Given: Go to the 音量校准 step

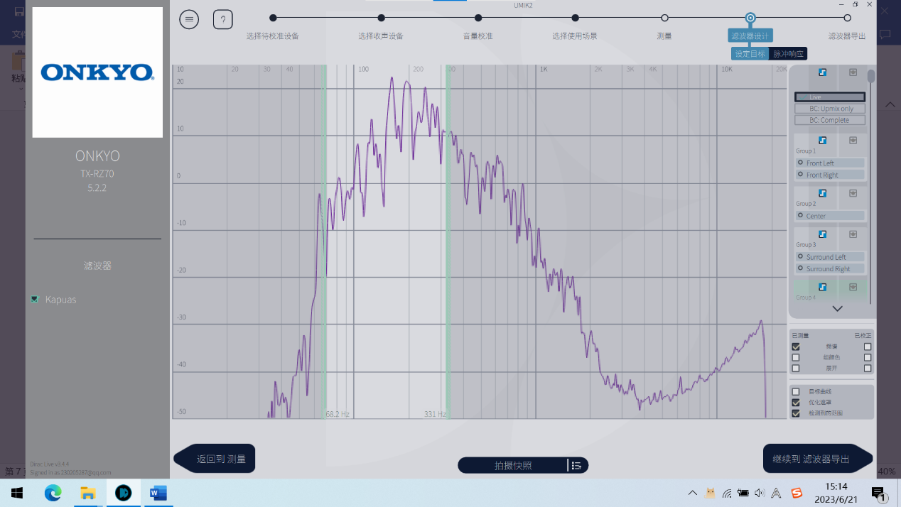Looking at the screenshot, I should pyautogui.click(x=478, y=18).
